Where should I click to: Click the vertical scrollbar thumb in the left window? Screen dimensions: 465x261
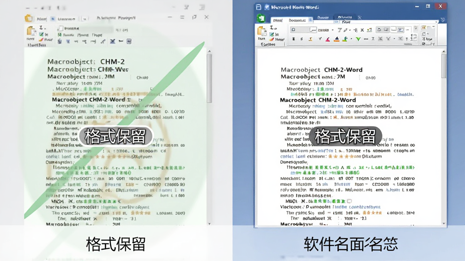(x=209, y=78)
